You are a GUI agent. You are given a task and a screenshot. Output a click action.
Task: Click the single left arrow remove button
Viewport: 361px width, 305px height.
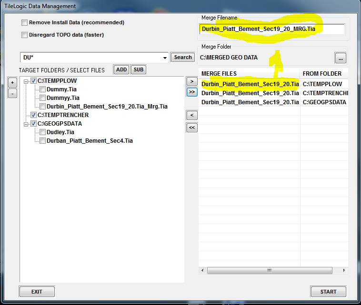tap(192, 116)
